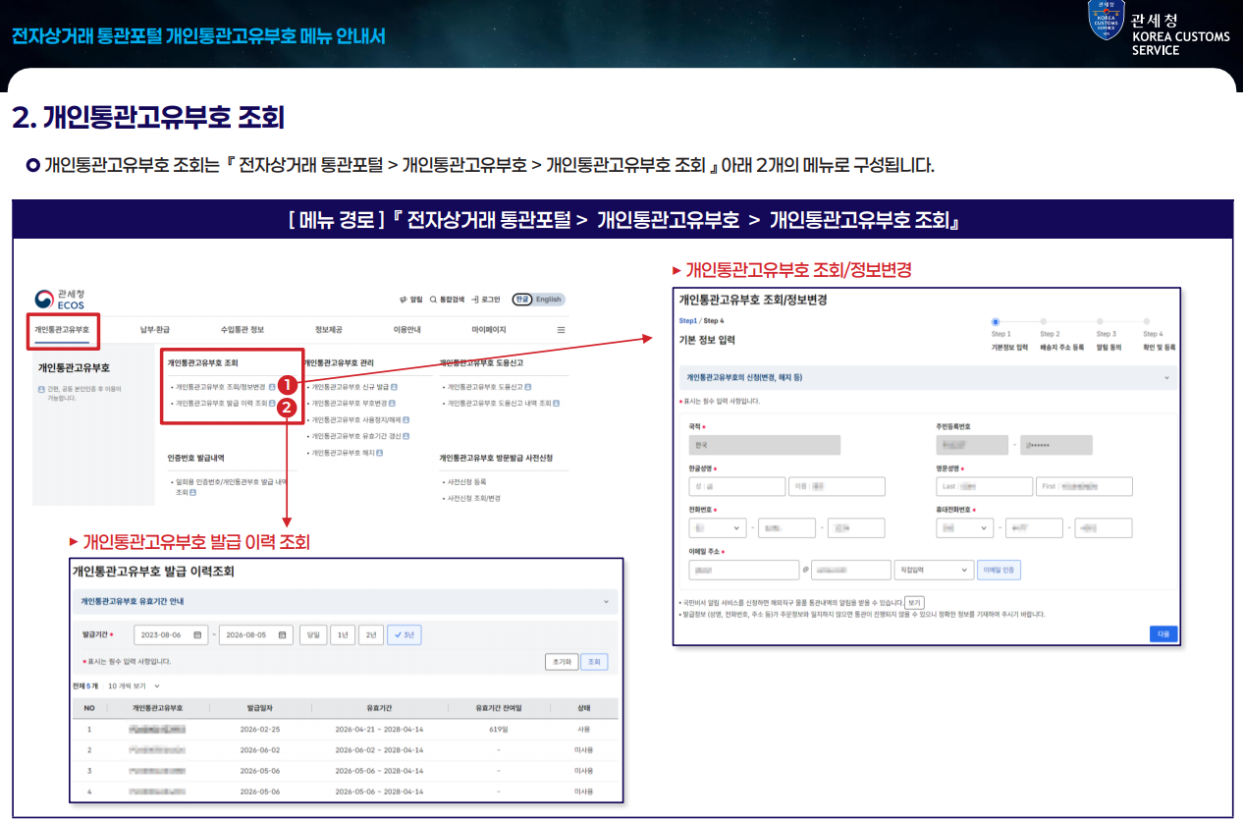Open calendar icon for start date 2023-08-06
1243x823 pixels.
(198, 634)
